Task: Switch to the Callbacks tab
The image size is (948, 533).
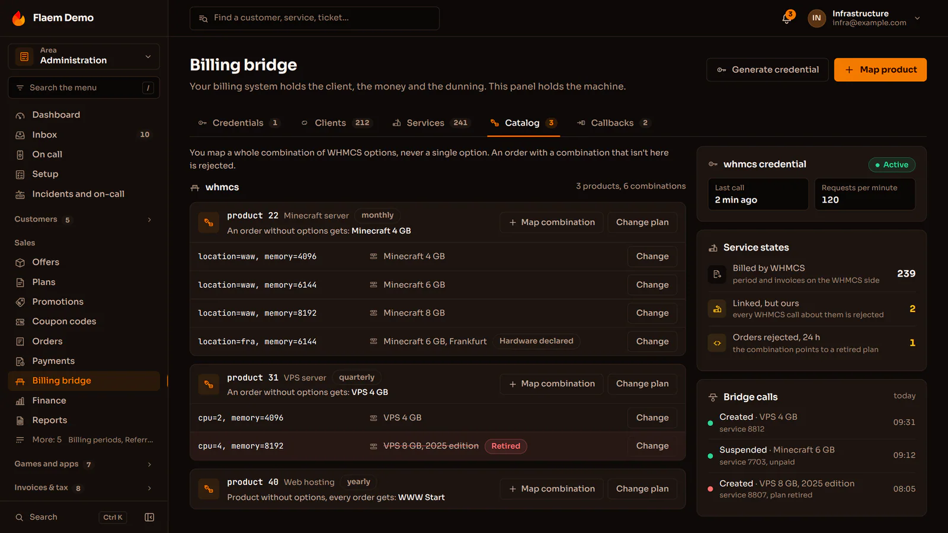Action: (614, 123)
